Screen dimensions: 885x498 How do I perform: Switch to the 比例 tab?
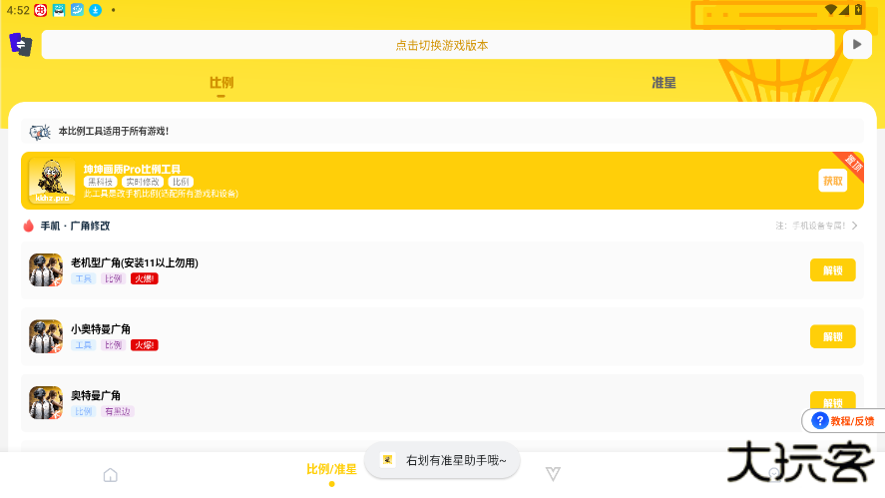click(221, 83)
